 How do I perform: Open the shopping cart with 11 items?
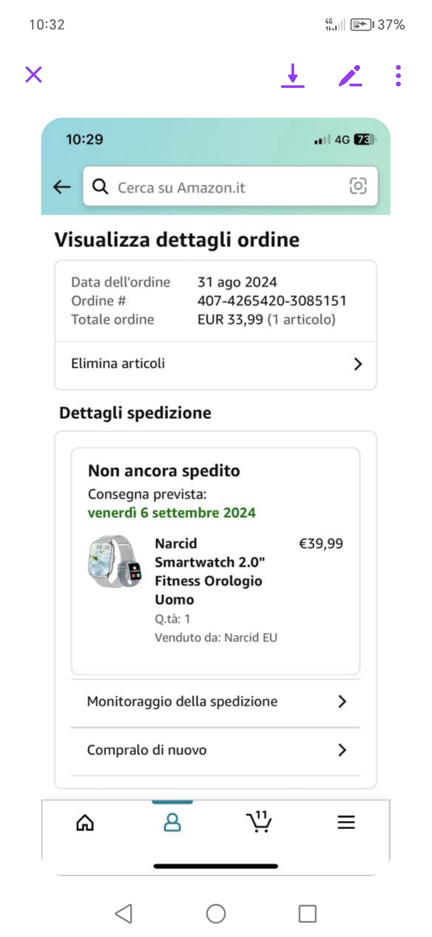tap(259, 822)
